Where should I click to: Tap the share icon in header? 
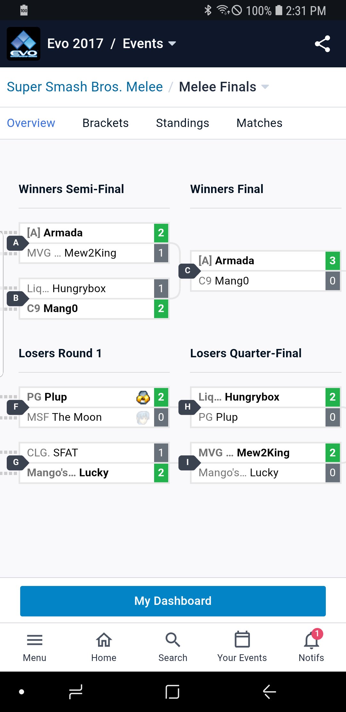tap(322, 44)
